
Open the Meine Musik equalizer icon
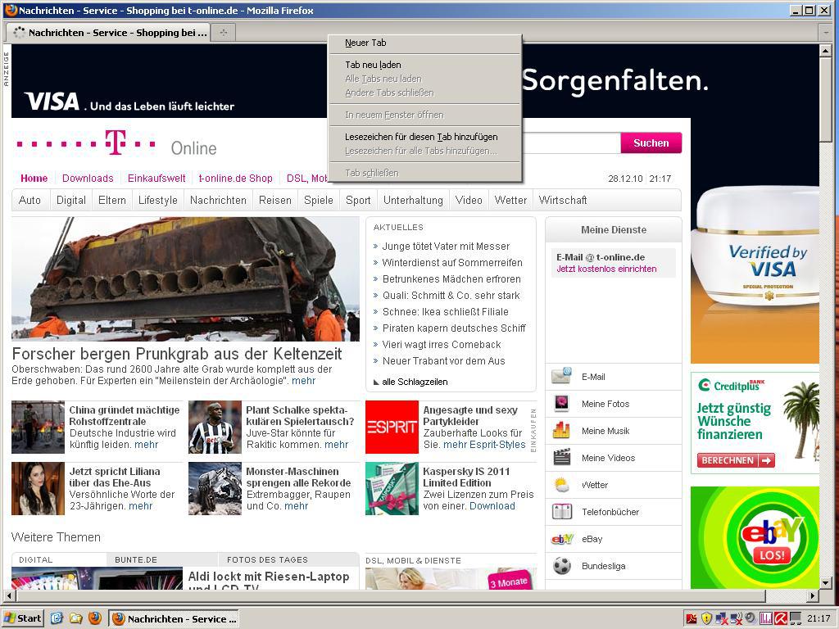point(561,431)
